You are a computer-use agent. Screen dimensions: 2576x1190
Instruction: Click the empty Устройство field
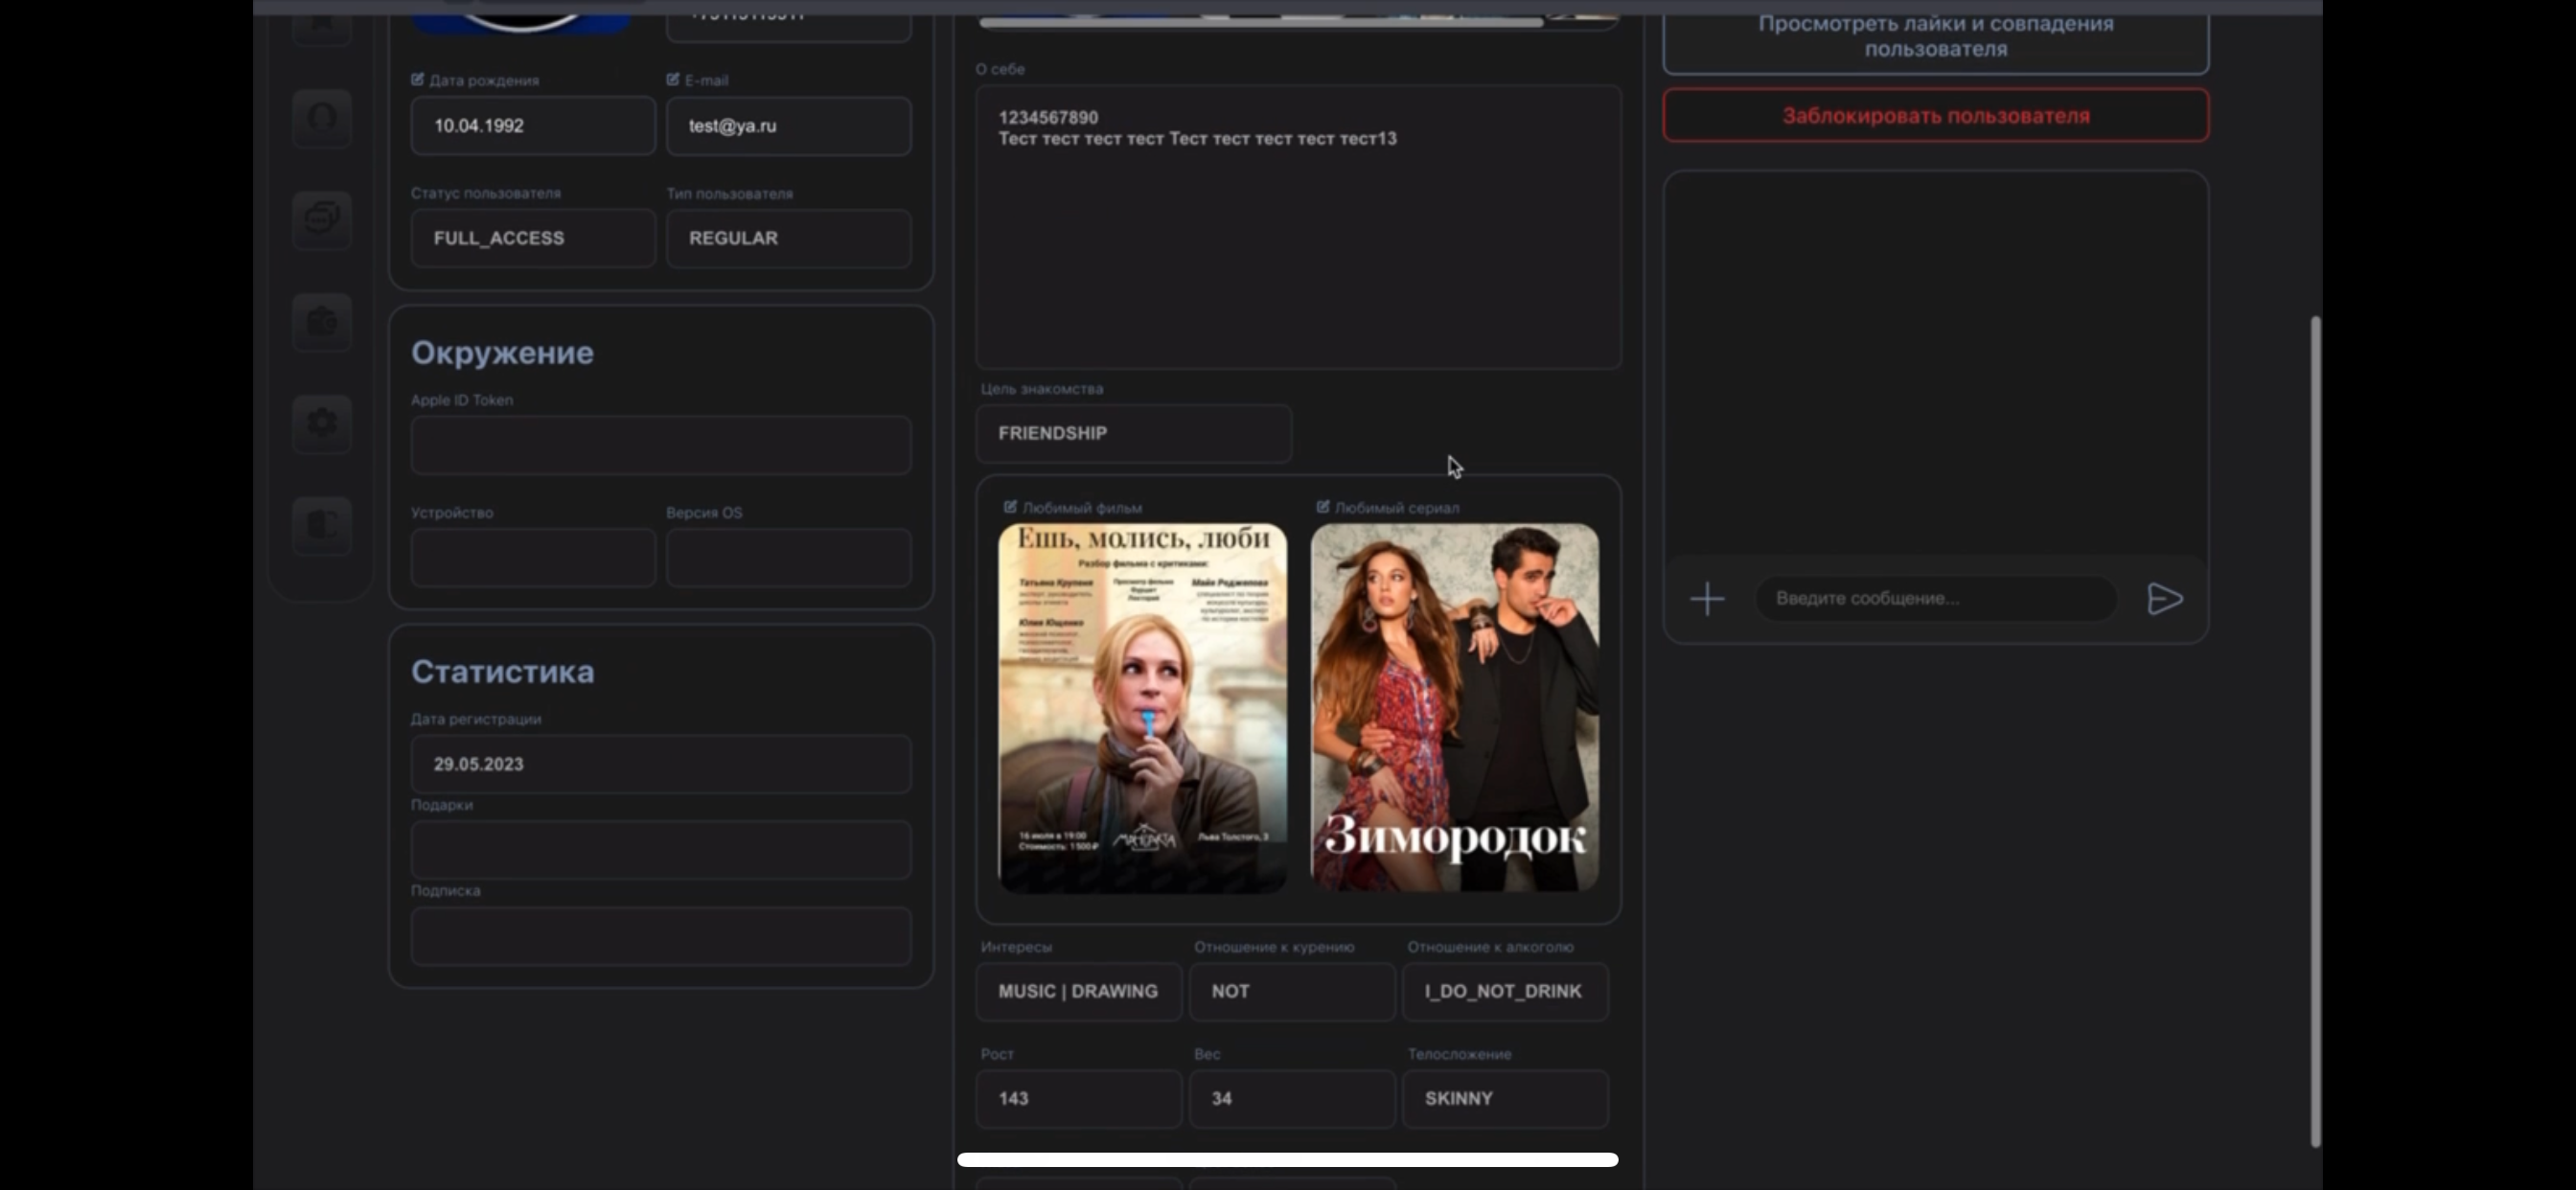(x=533, y=558)
